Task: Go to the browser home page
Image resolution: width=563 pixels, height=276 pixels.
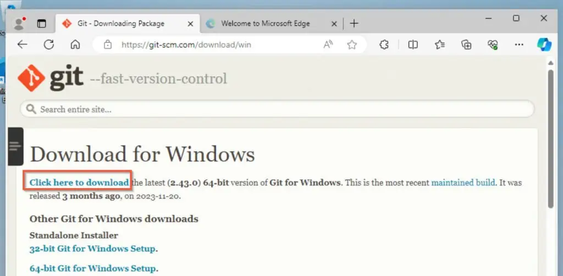Action: pos(75,44)
